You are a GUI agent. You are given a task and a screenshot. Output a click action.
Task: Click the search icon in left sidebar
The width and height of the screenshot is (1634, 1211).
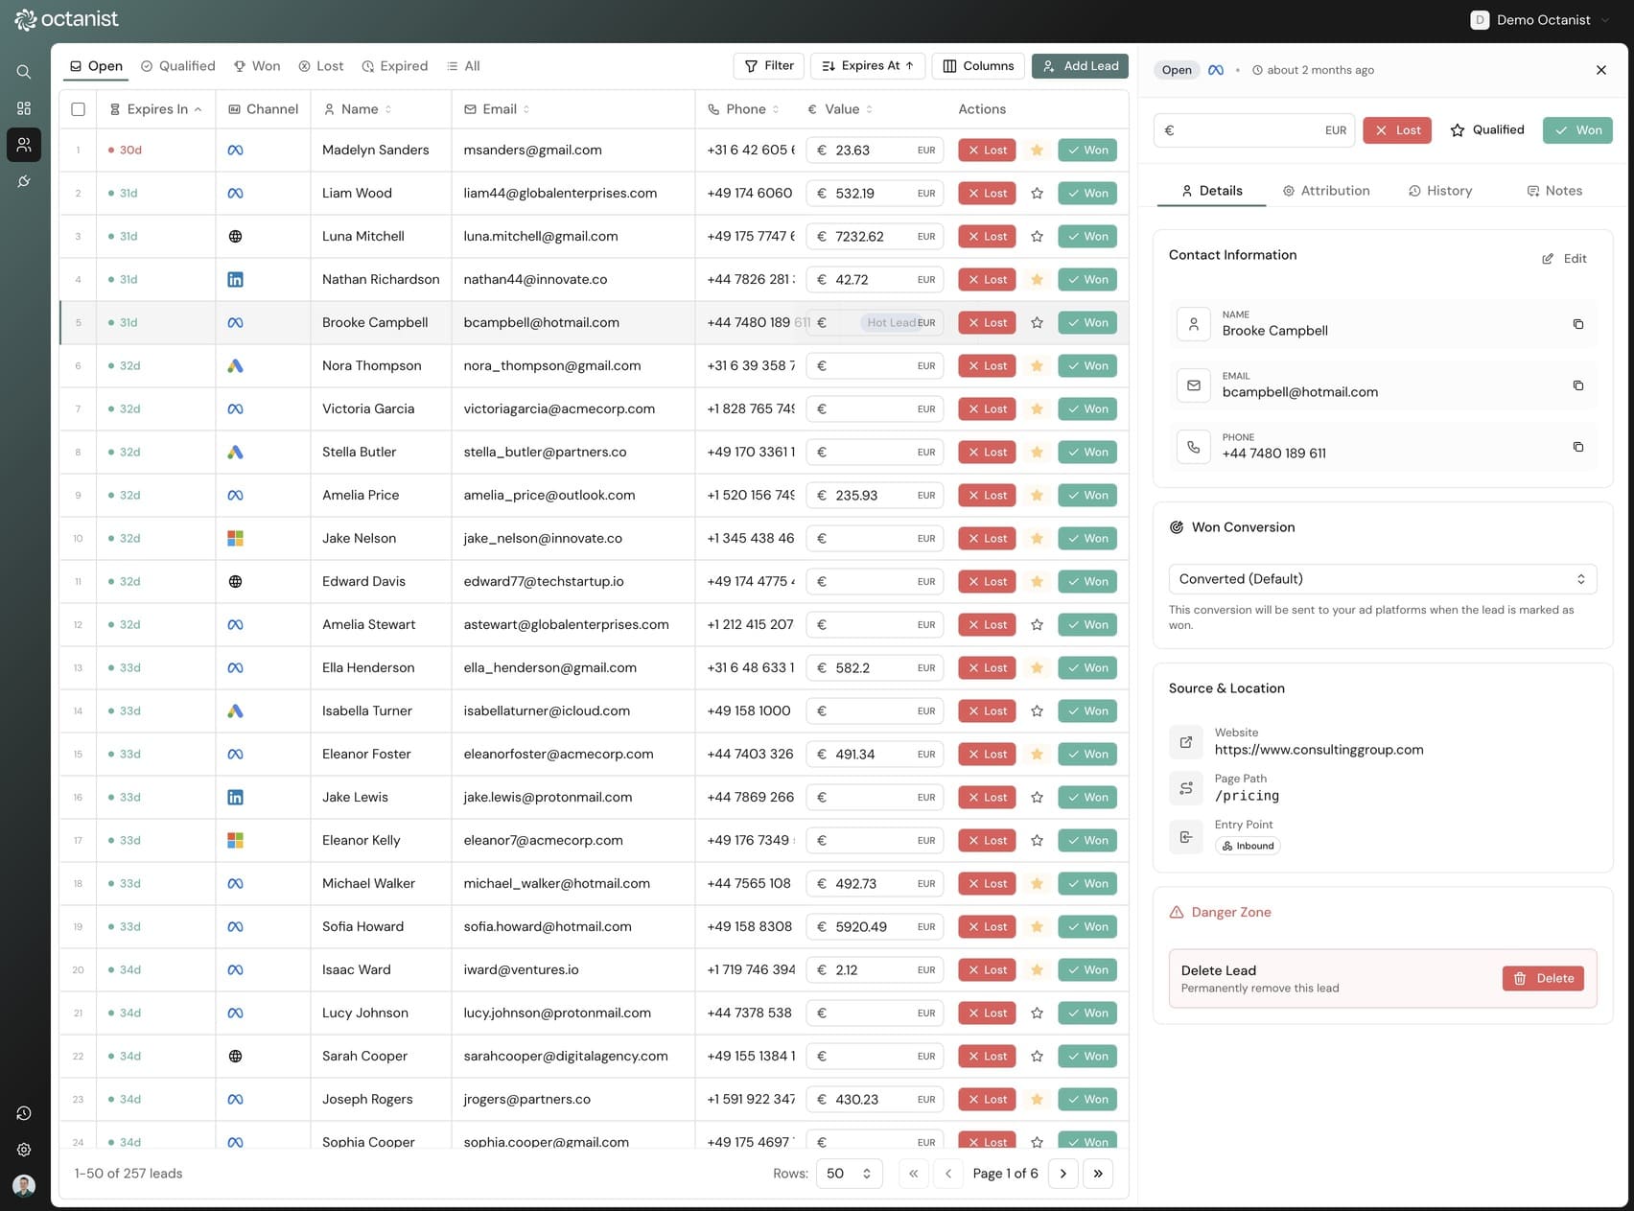pos(24,72)
